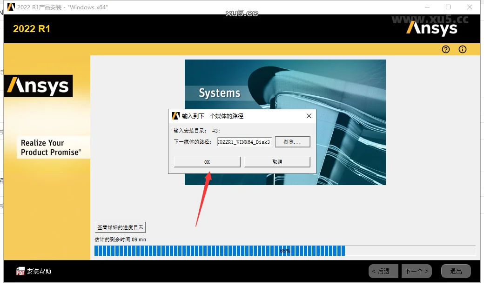Click the 后退 back button
The width and height of the screenshot is (484, 286).
(383, 271)
